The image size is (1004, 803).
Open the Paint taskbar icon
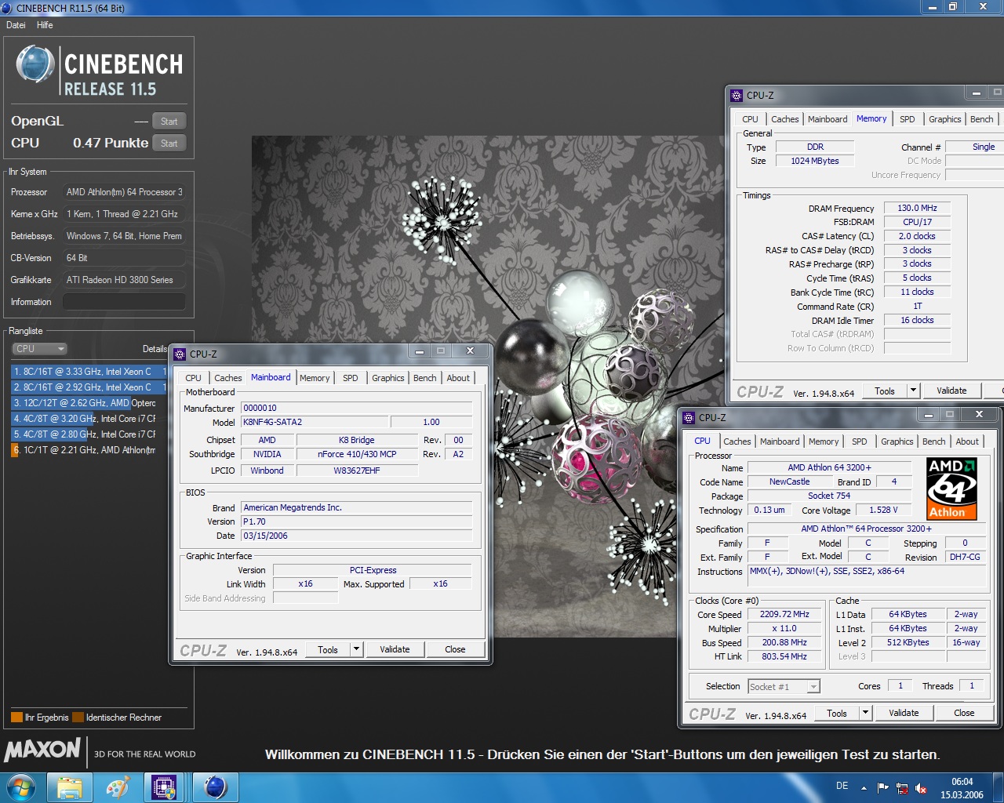pos(118,787)
